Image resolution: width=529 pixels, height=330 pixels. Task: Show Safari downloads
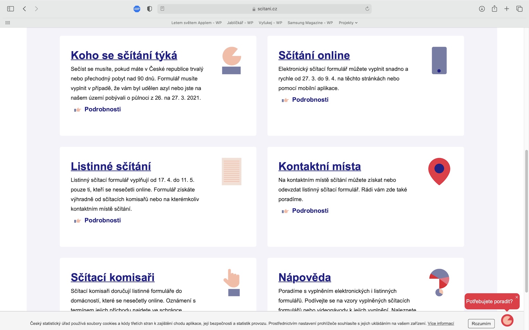click(482, 9)
